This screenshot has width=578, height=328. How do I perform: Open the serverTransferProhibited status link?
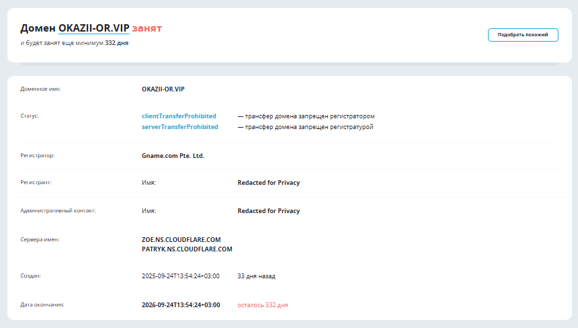click(x=180, y=126)
